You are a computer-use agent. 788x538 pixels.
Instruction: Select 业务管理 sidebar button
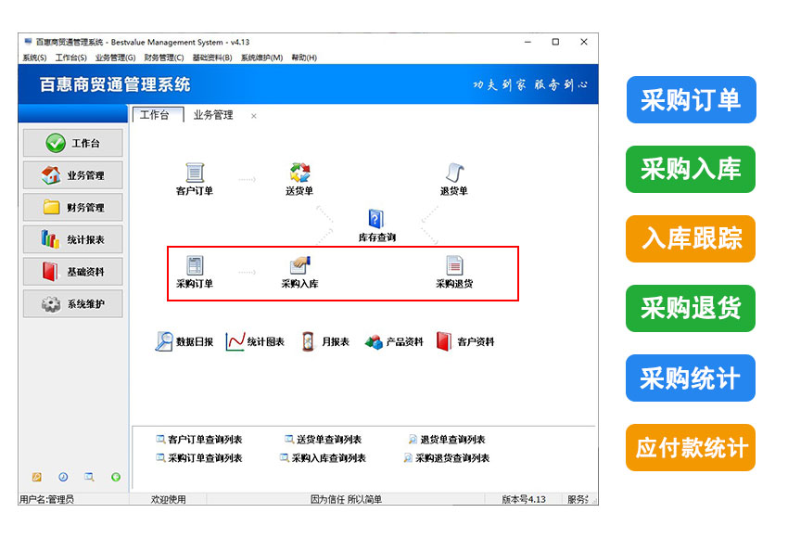[72, 175]
